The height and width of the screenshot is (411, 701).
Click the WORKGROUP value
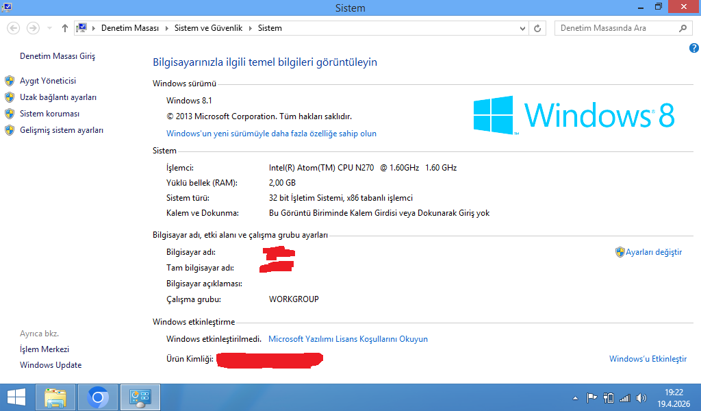294,299
